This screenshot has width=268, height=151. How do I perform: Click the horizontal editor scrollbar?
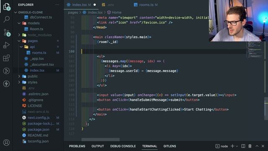coord(100,140)
